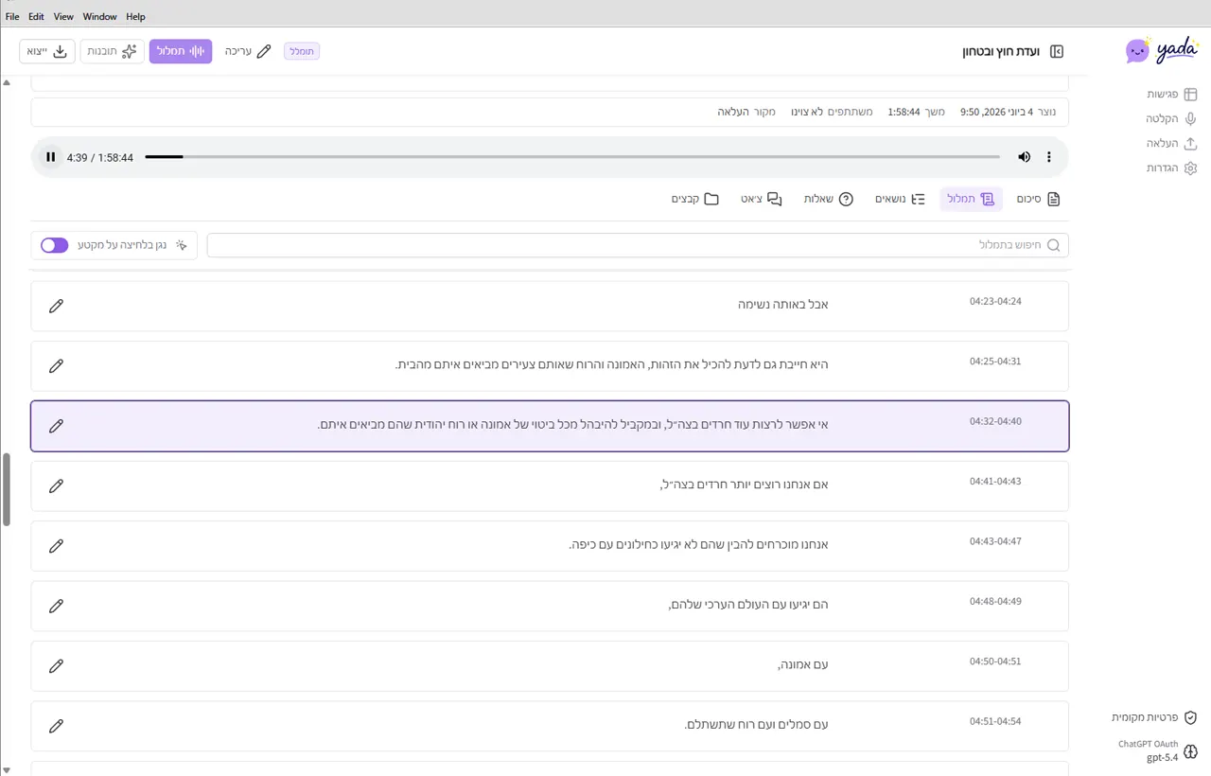Edit the segment 'עם אמונה'

tap(56, 666)
